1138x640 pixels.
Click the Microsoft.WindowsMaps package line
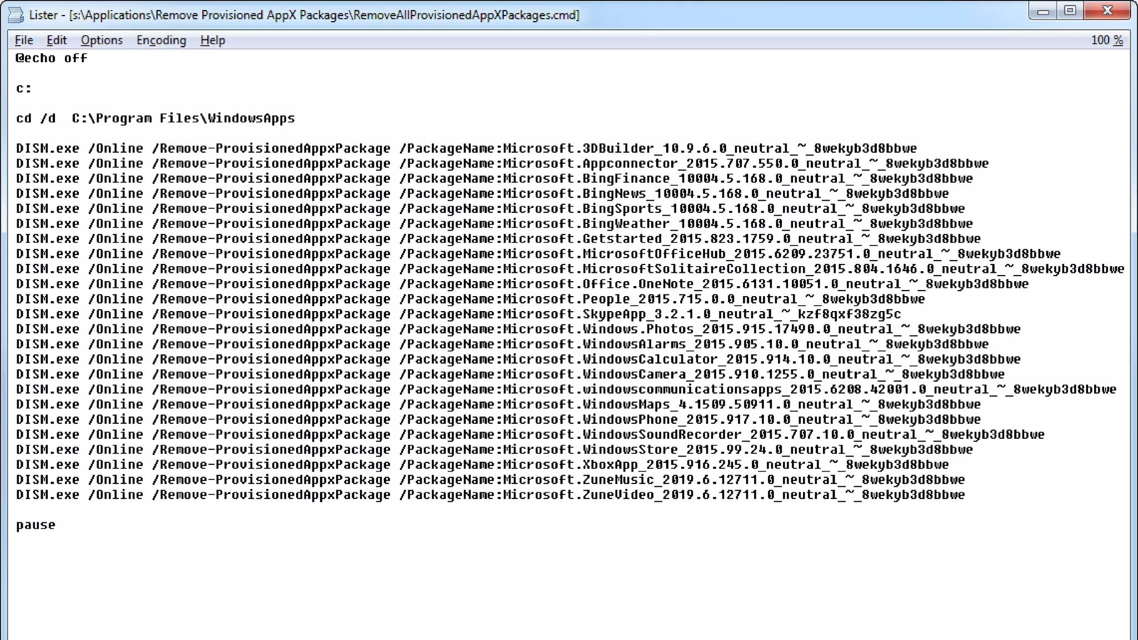point(498,404)
